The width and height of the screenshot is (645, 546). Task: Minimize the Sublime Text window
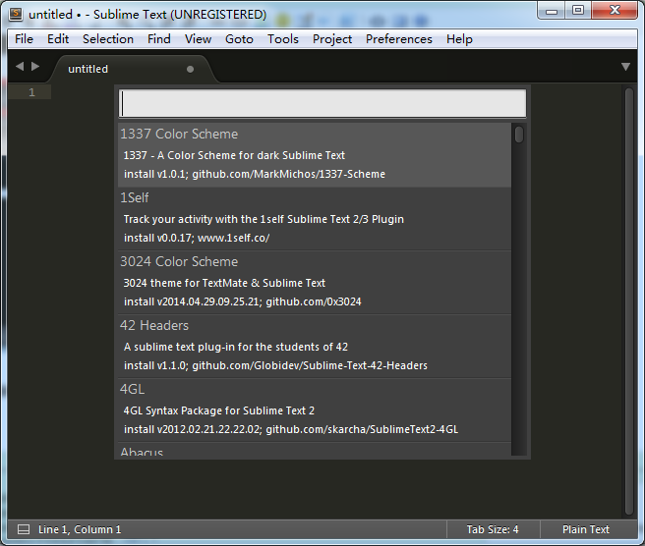coord(552,10)
